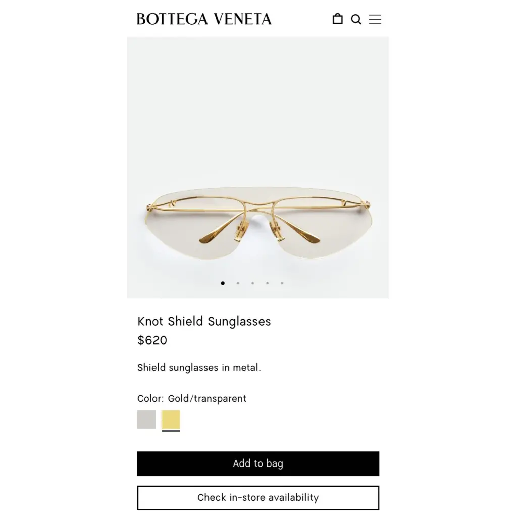517x517 pixels.
Task: Open the shopping bag icon
Action: tap(337, 19)
